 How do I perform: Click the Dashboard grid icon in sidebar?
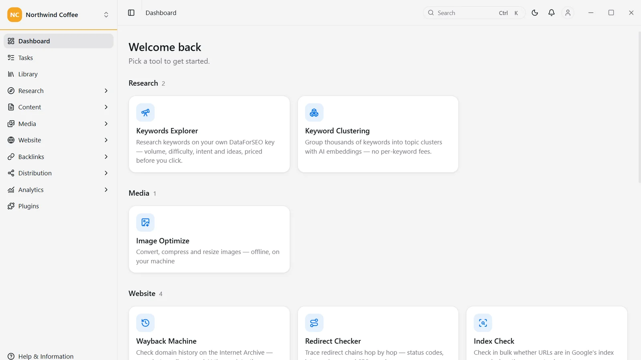(x=11, y=41)
